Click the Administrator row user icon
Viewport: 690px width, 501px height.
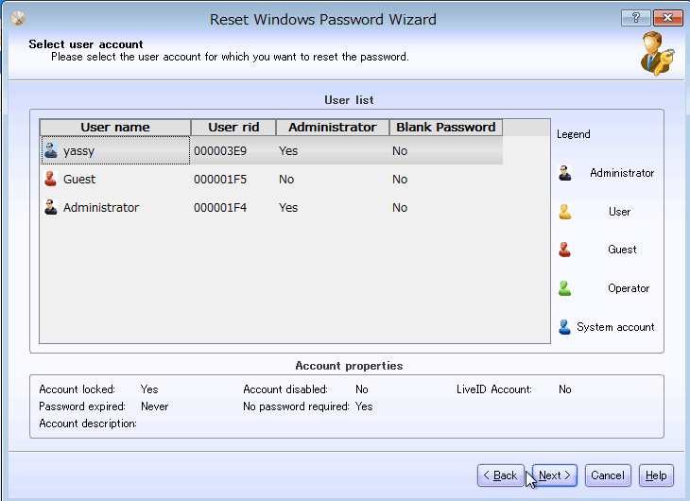(51, 207)
